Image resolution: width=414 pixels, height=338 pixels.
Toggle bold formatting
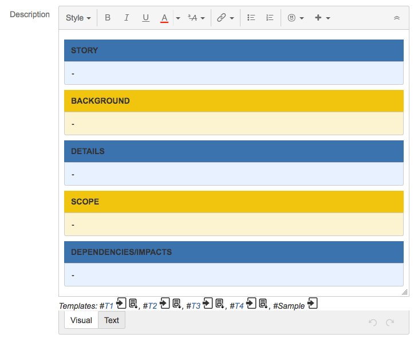pos(107,18)
